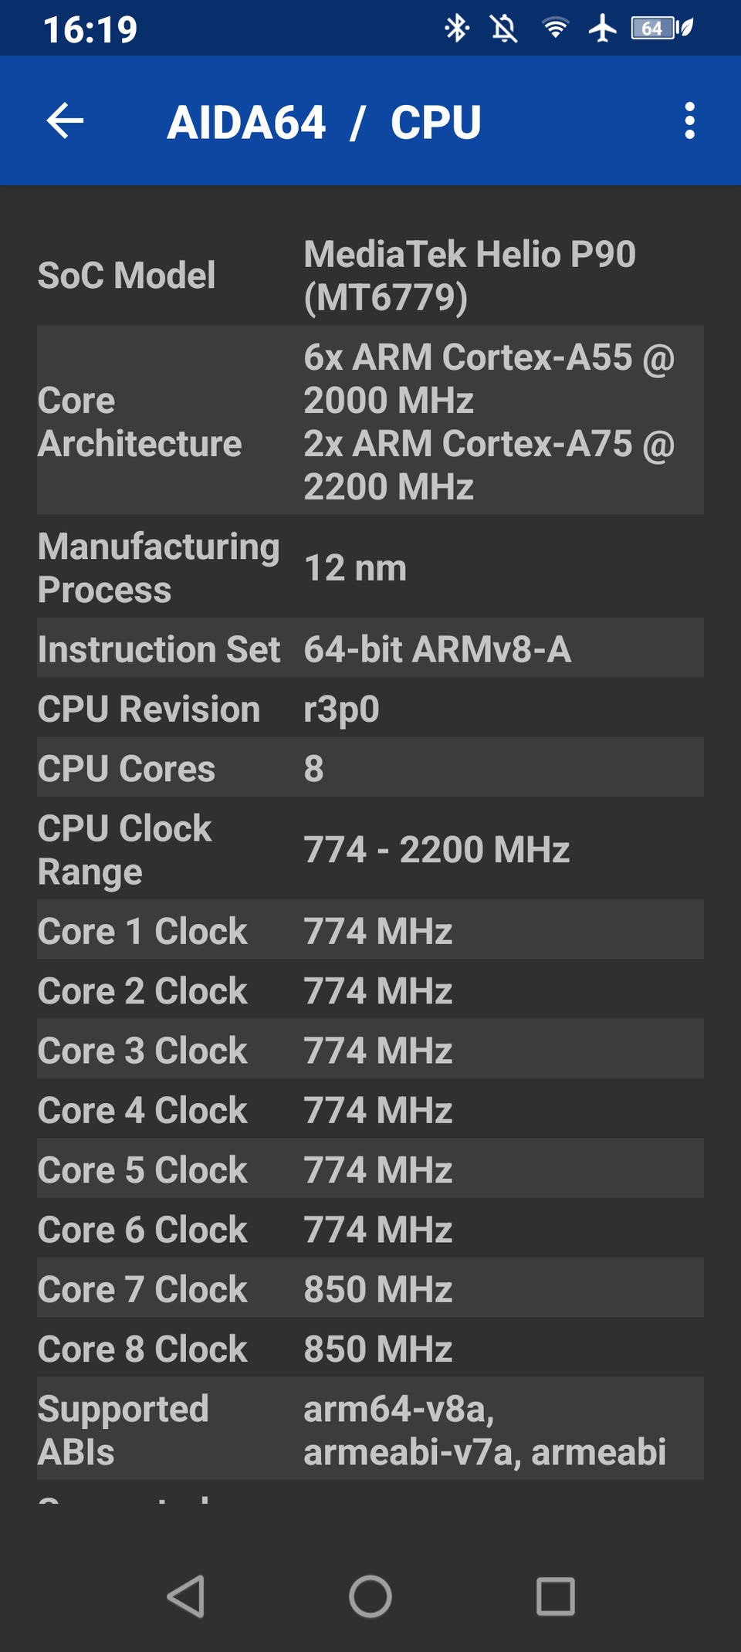Select the CPU Clock Range row
Viewport: 741px width, 1652px height.
point(370,849)
